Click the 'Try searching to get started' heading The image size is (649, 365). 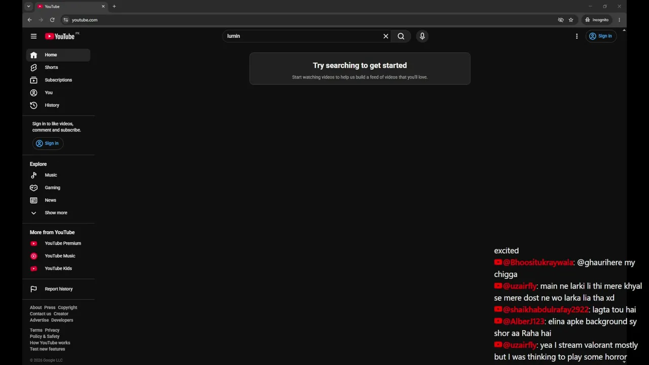tap(360, 65)
